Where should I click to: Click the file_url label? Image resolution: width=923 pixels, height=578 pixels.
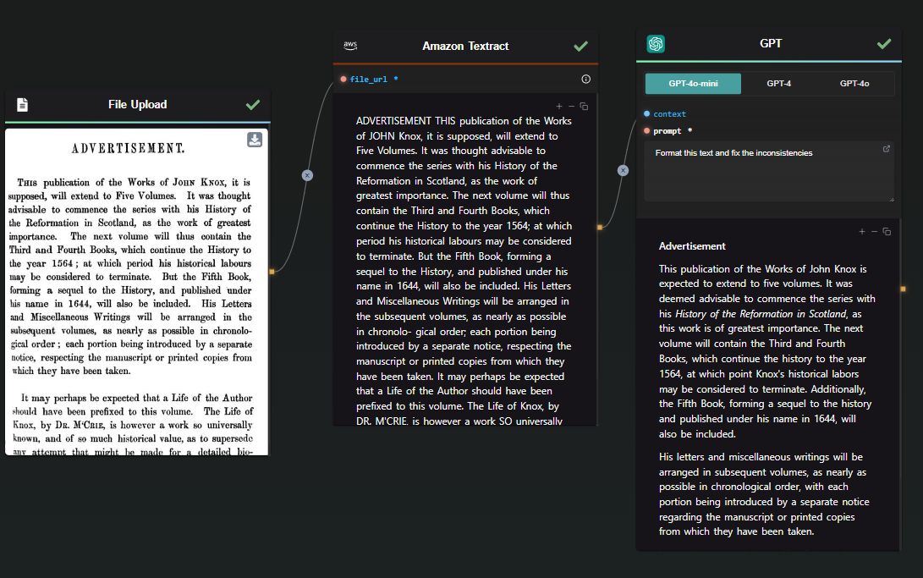[369, 79]
